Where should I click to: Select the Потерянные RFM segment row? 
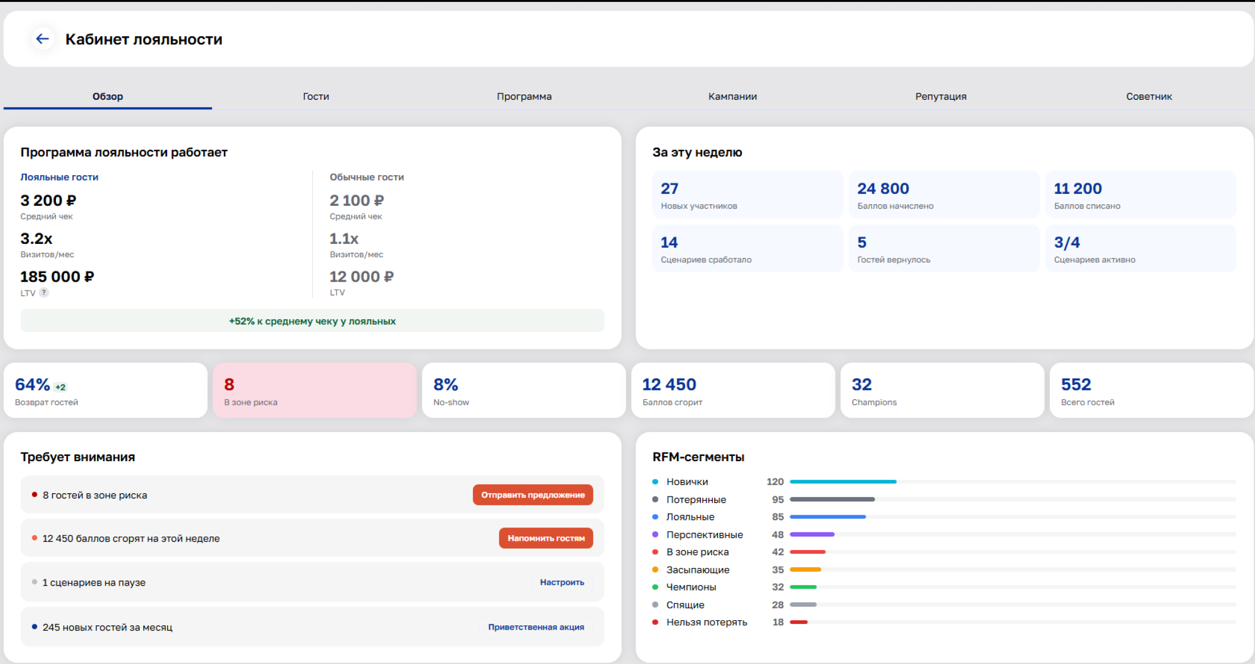coord(944,499)
